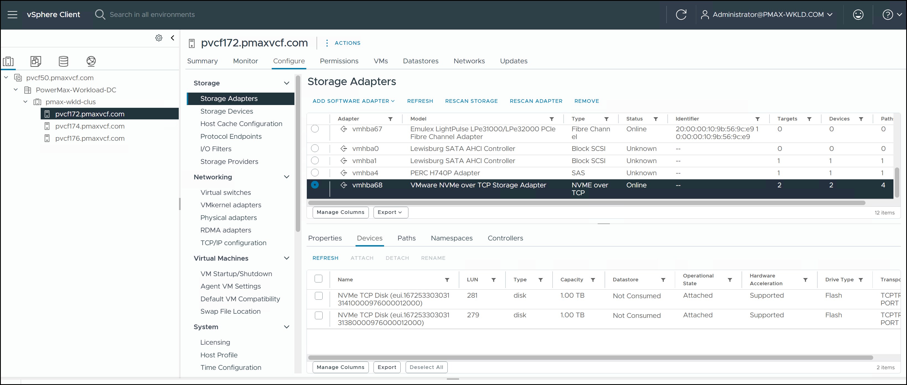Check the select-all devices header checkbox

318,279
